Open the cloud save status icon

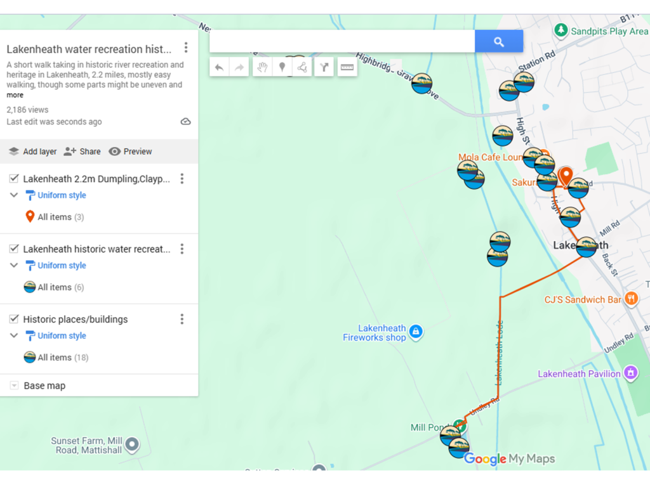(x=185, y=121)
